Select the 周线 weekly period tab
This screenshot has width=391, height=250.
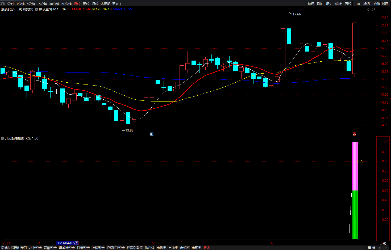pos(86,4)
